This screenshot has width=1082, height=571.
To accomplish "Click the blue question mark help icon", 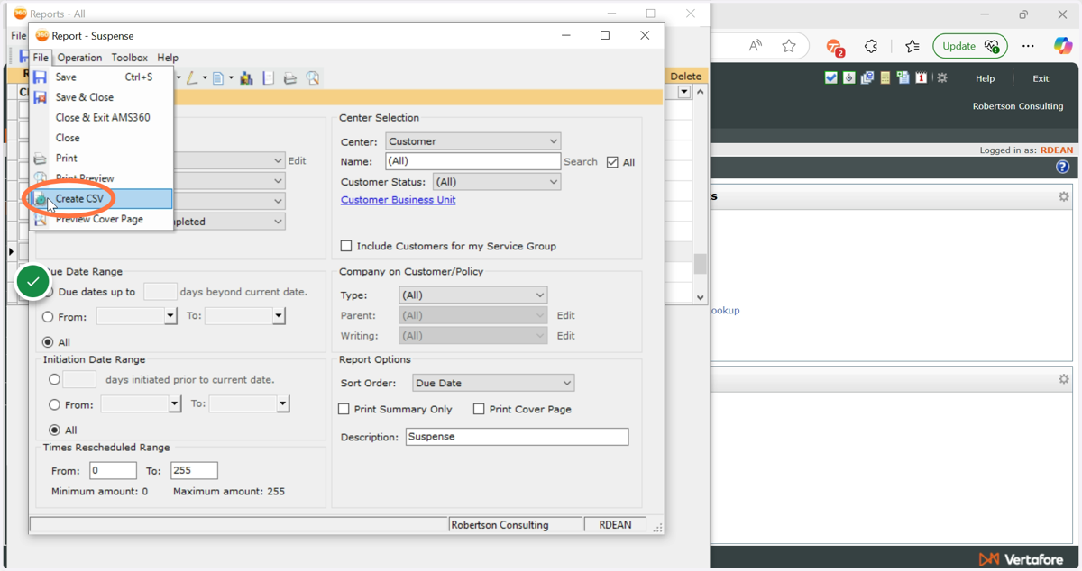I will pos(1063,167).
